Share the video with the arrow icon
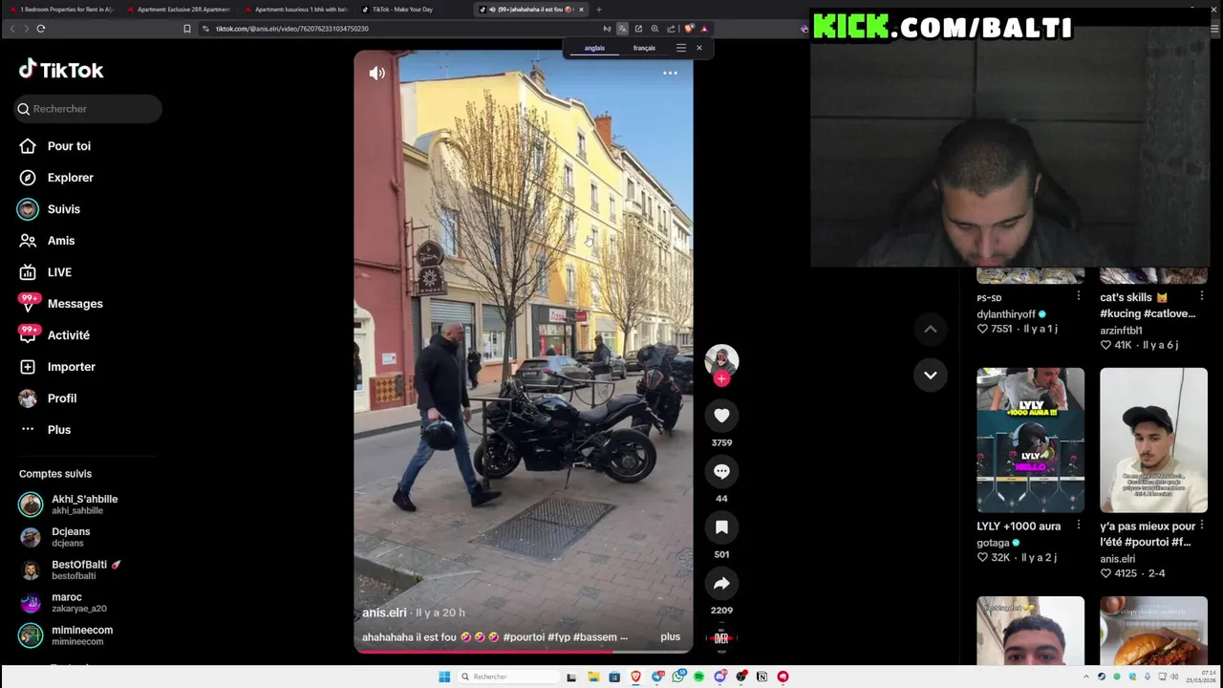The height and width of the screenshot is (688, 1223). tap(721, 583)
